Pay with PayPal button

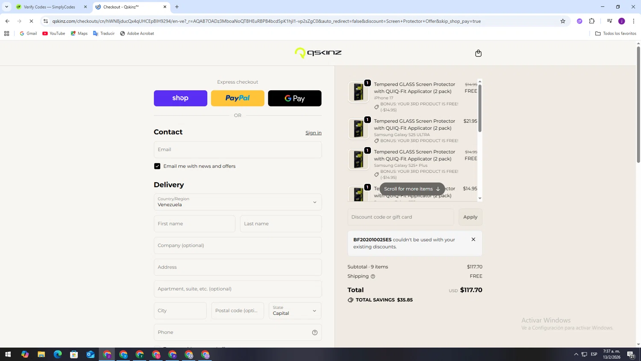click(x=238, y=98)
